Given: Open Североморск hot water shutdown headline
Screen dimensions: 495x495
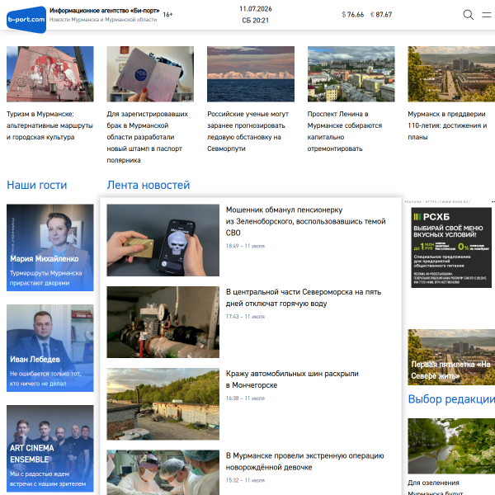Looking at the screenshot, I should pyautogui.click(x=304, y=298).
